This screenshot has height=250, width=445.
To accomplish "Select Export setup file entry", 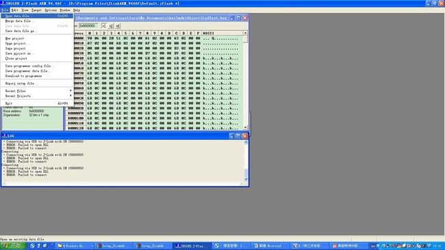I will pos(37,83).
